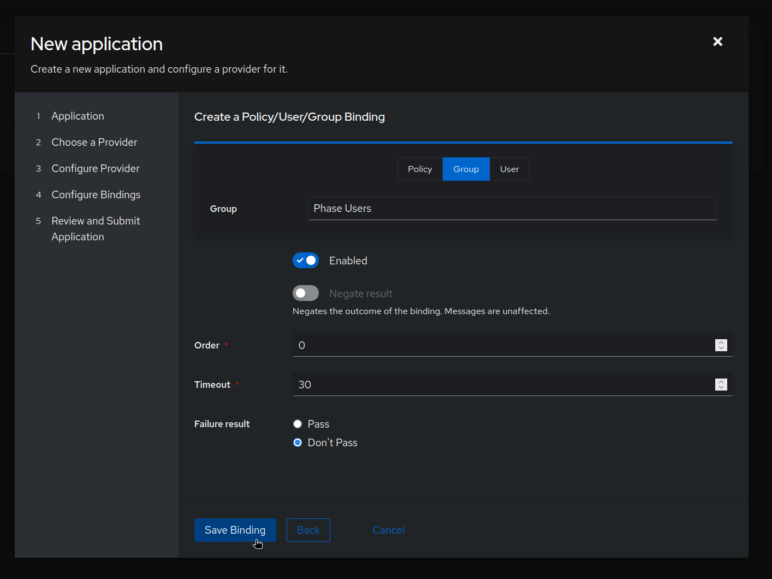Go Back to the previous step
The width and height of the screenshot is (772, 579).
(308, 530)
